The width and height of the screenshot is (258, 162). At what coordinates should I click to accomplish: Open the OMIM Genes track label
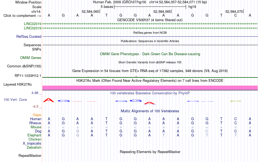[x=31, y=58]
